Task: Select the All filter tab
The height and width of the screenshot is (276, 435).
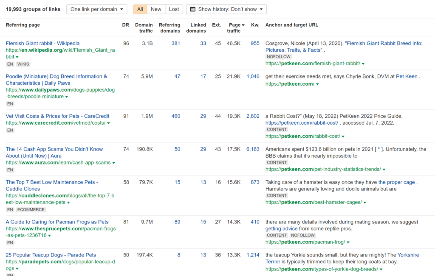Action: pos(140,9)
